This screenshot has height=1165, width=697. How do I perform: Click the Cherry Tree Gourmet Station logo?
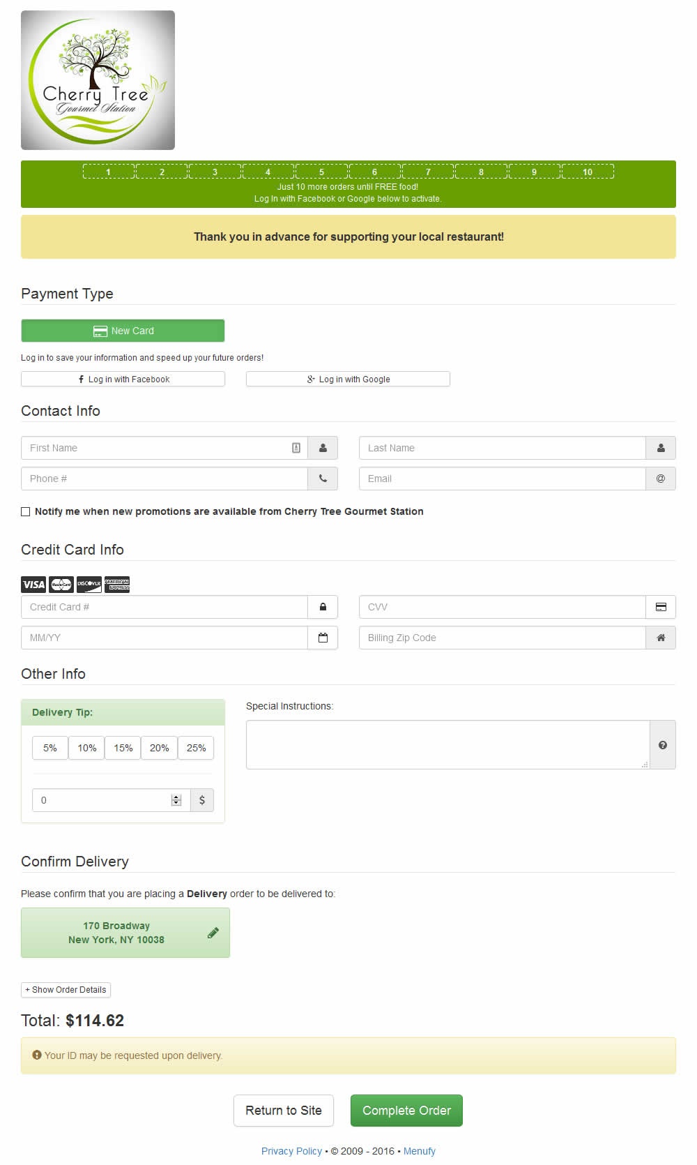point(98,80)
